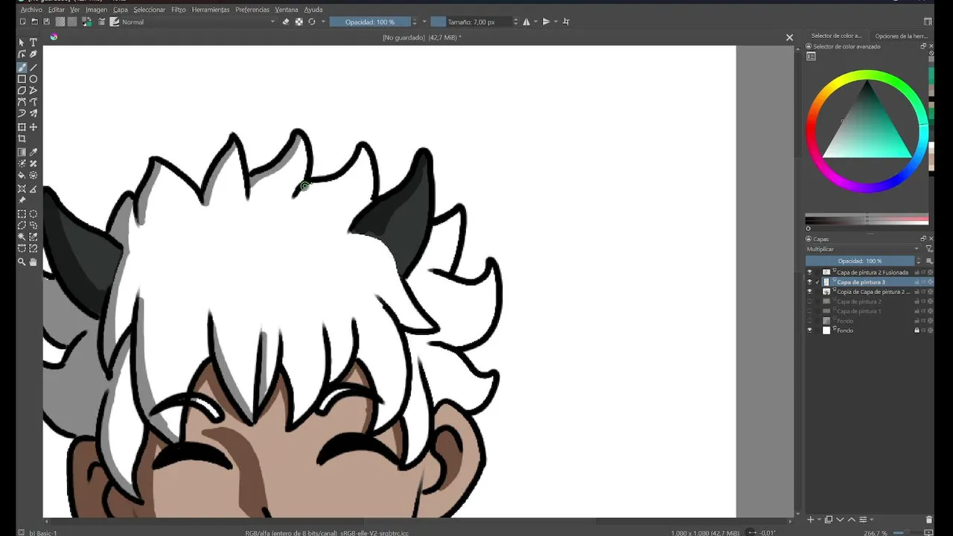The height and width of the screenshot is (536, 953).
Task: Hide Capa de pintura 2 Fusionada layer
Action: pos(810,272)
